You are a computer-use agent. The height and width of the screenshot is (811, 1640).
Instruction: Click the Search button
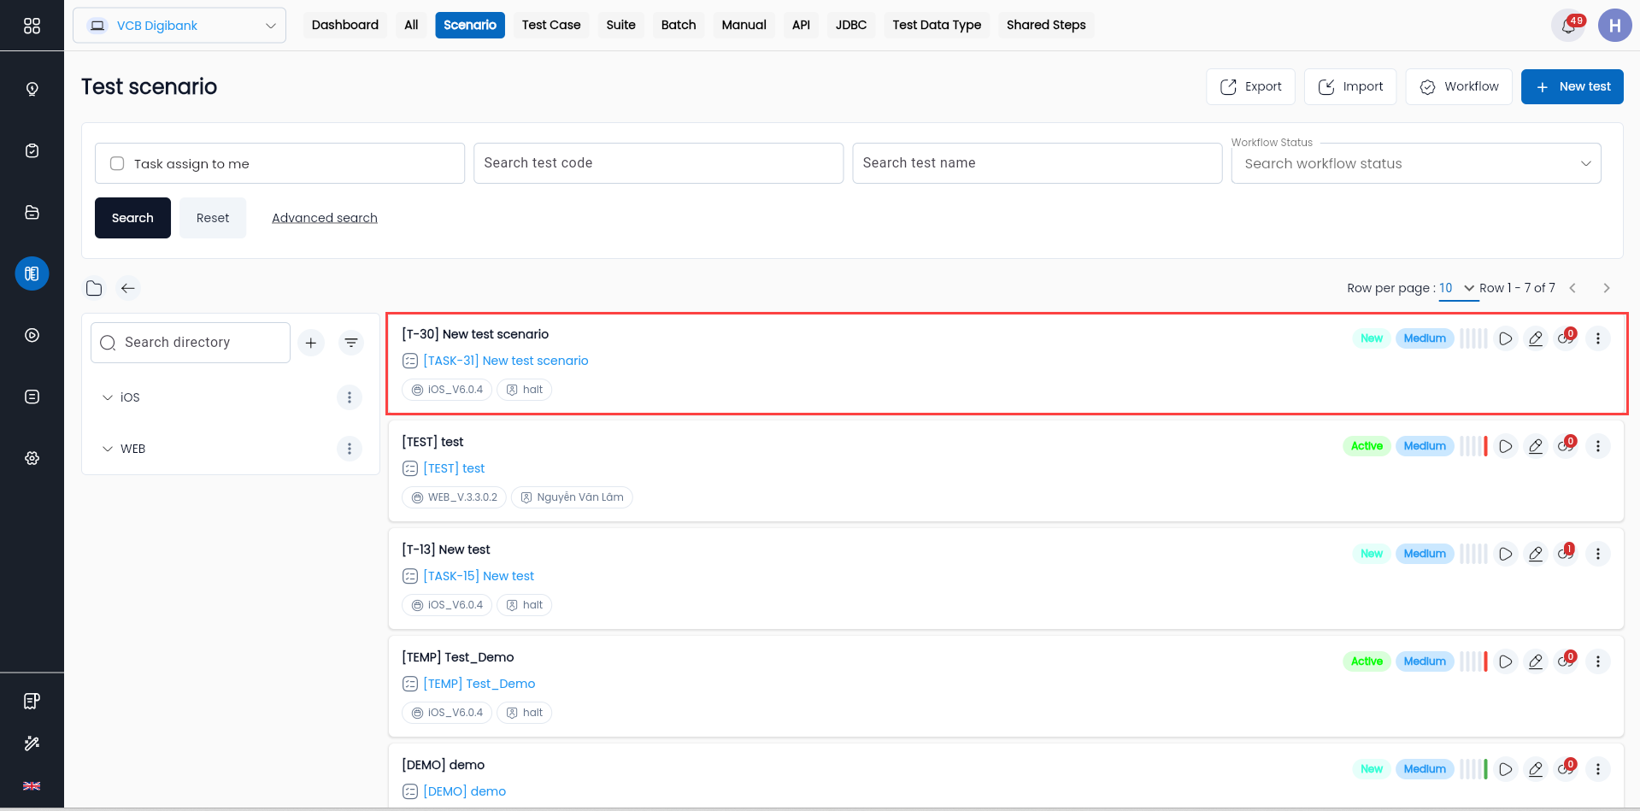pos(132,218)
